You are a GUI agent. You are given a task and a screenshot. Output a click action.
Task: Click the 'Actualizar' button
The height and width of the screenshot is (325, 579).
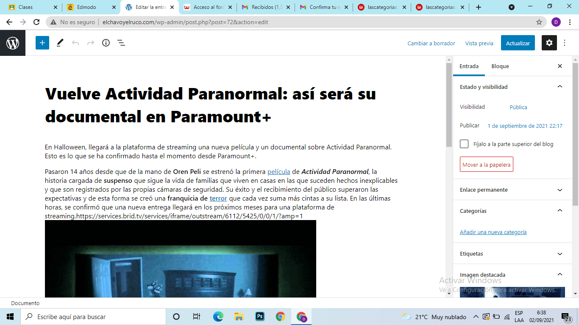click(518, 43)
